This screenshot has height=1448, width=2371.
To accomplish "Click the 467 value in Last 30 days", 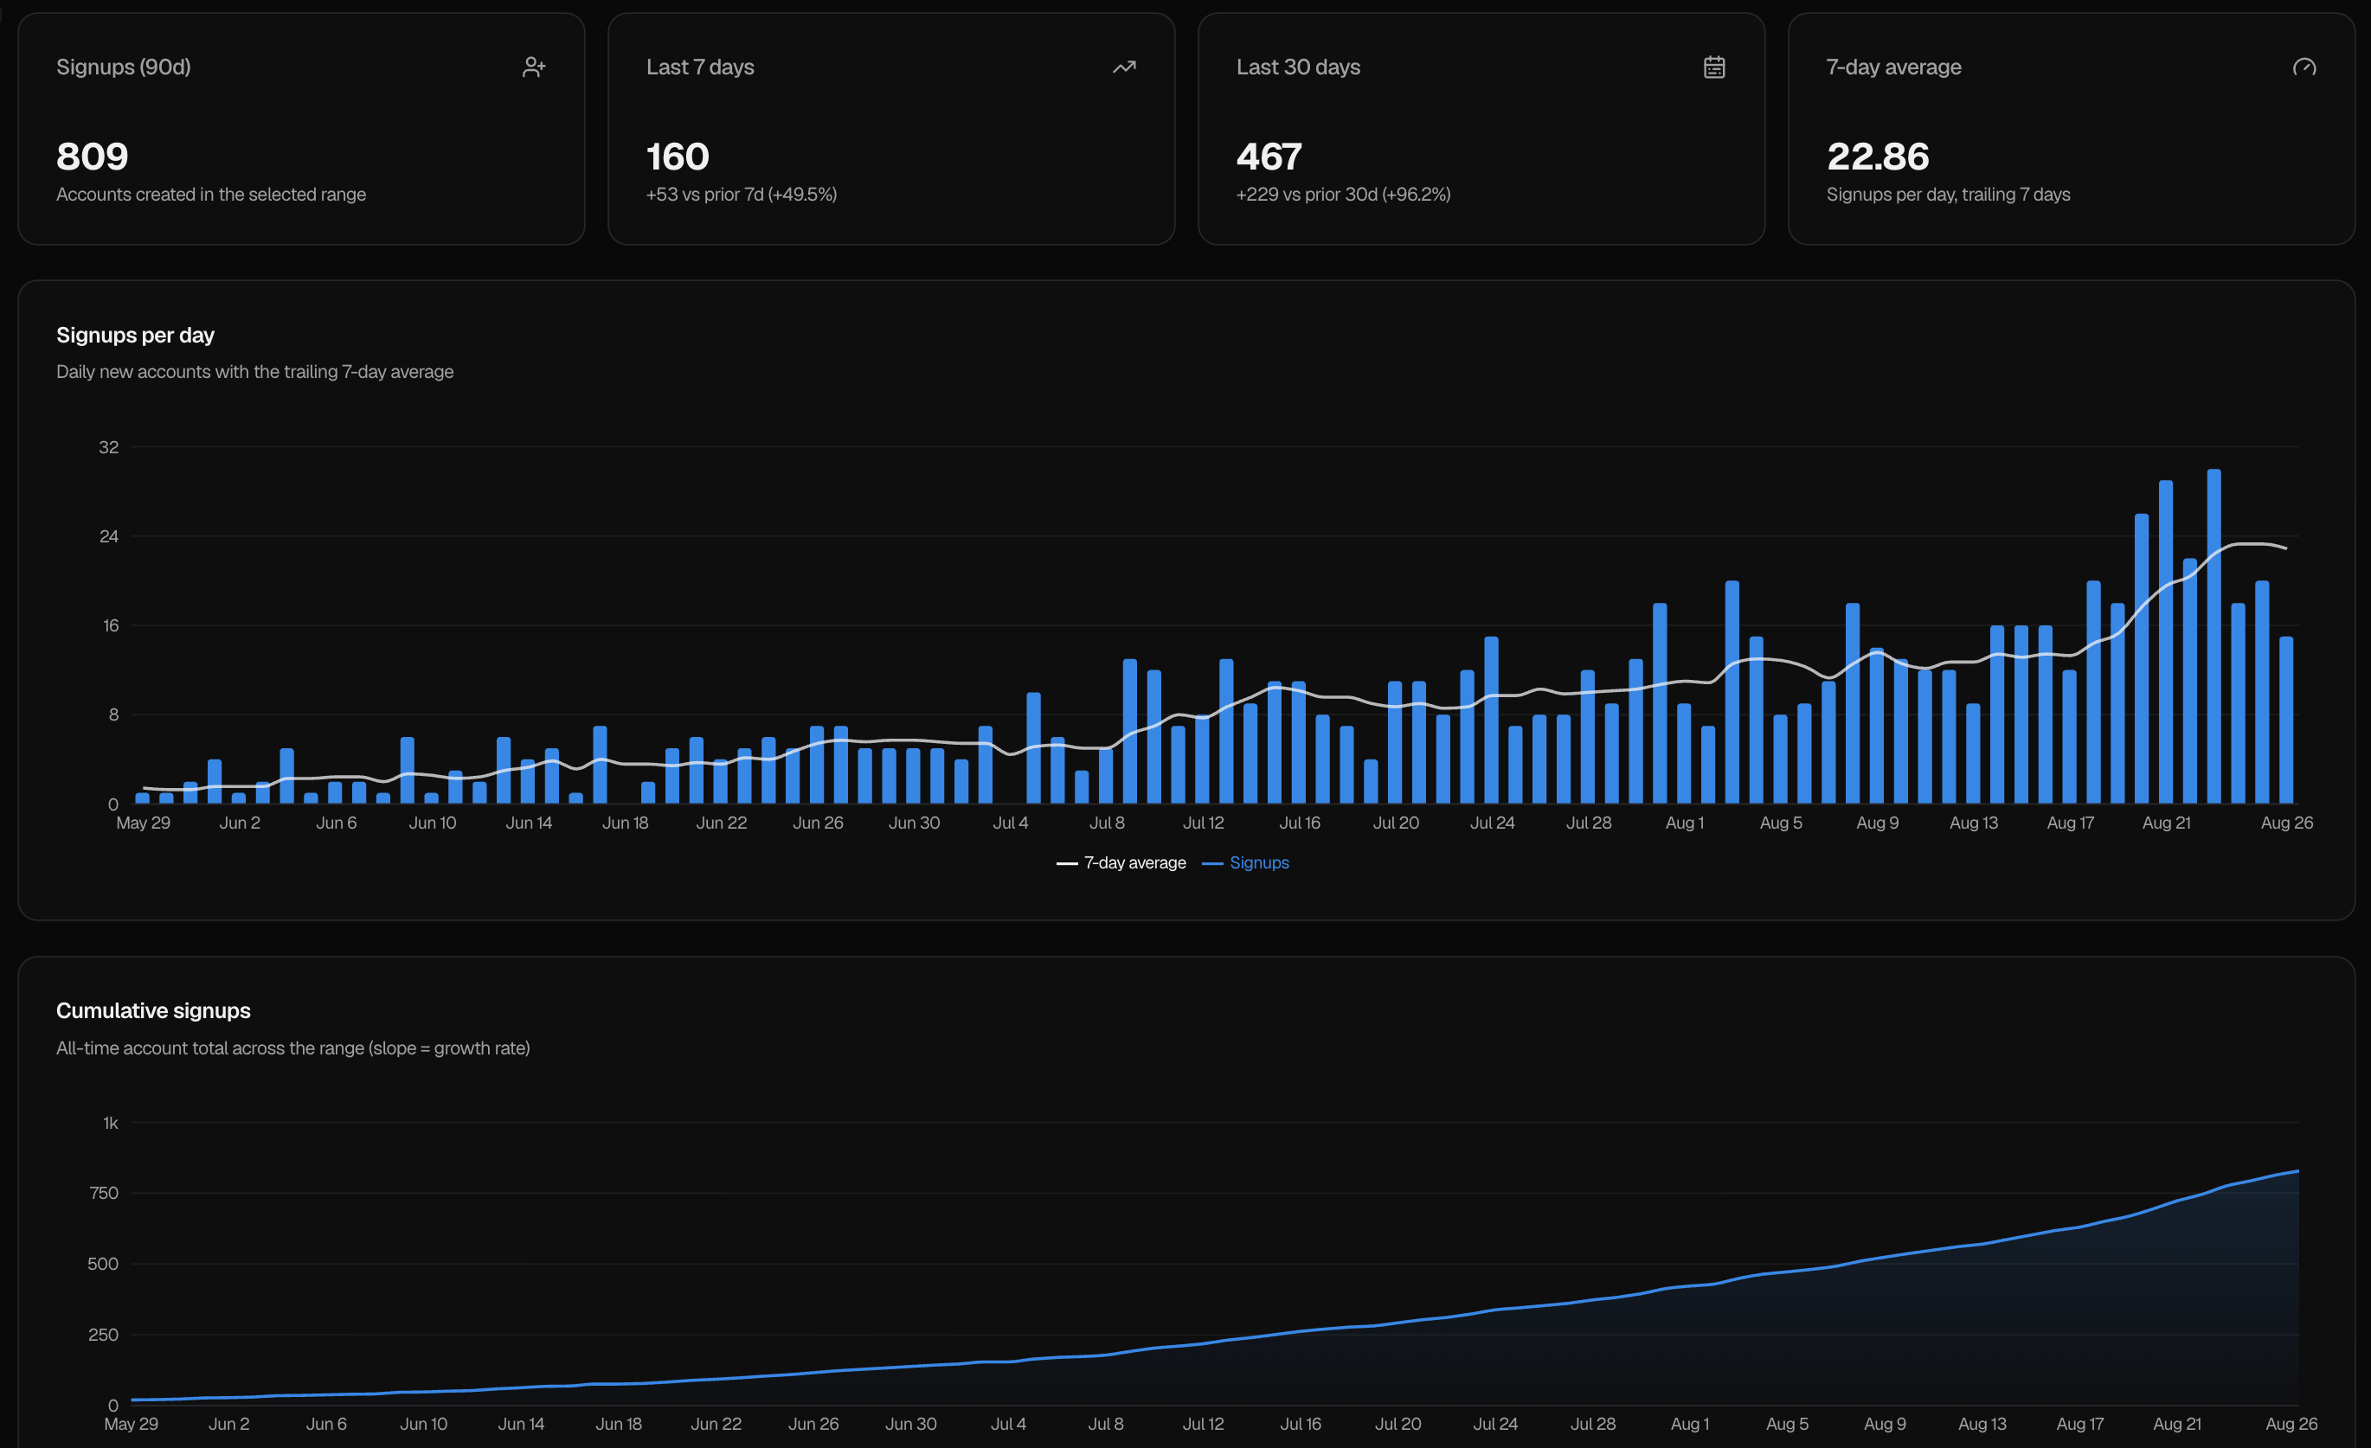I will tap(1269, 156).
